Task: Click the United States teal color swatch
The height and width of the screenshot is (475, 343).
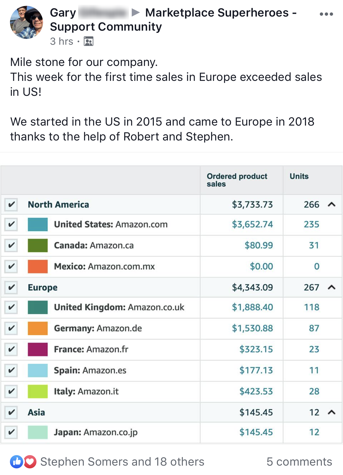Action: click(38, 224)
